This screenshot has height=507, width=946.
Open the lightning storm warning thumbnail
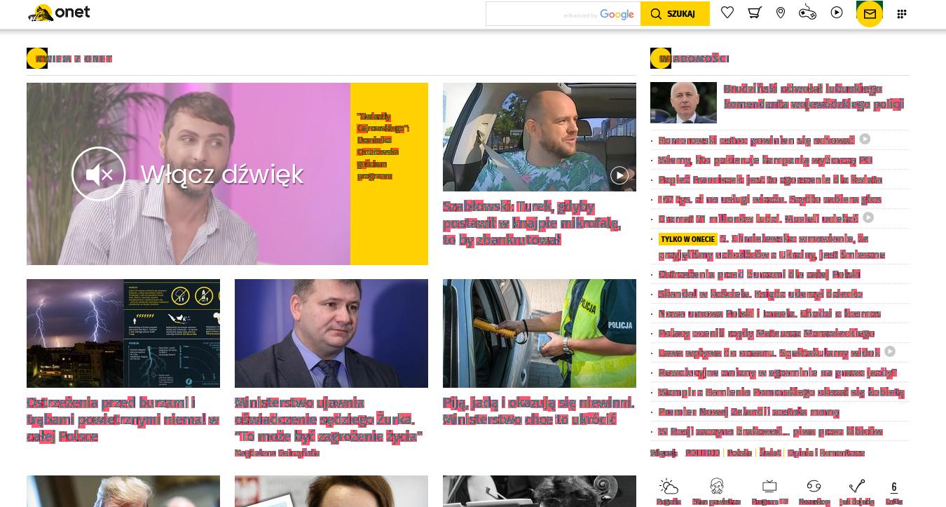123,333
